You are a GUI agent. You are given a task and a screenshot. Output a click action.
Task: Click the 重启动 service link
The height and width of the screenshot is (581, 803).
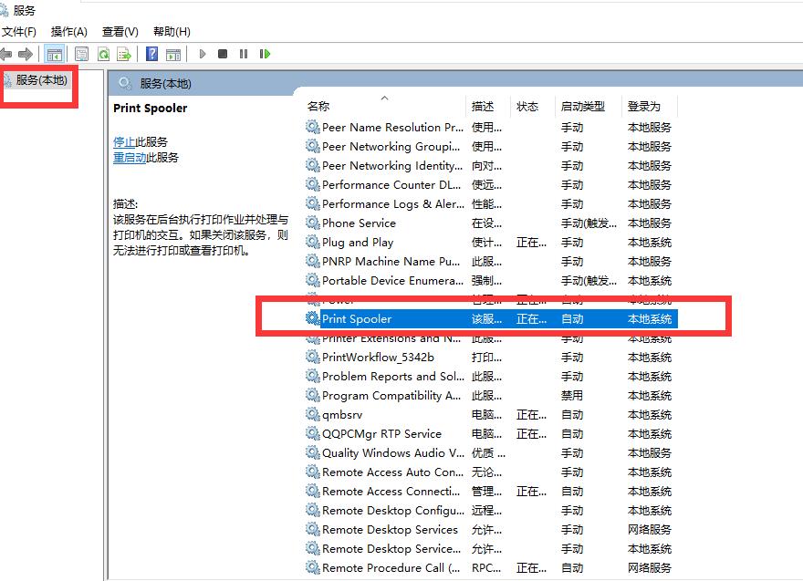130,157
